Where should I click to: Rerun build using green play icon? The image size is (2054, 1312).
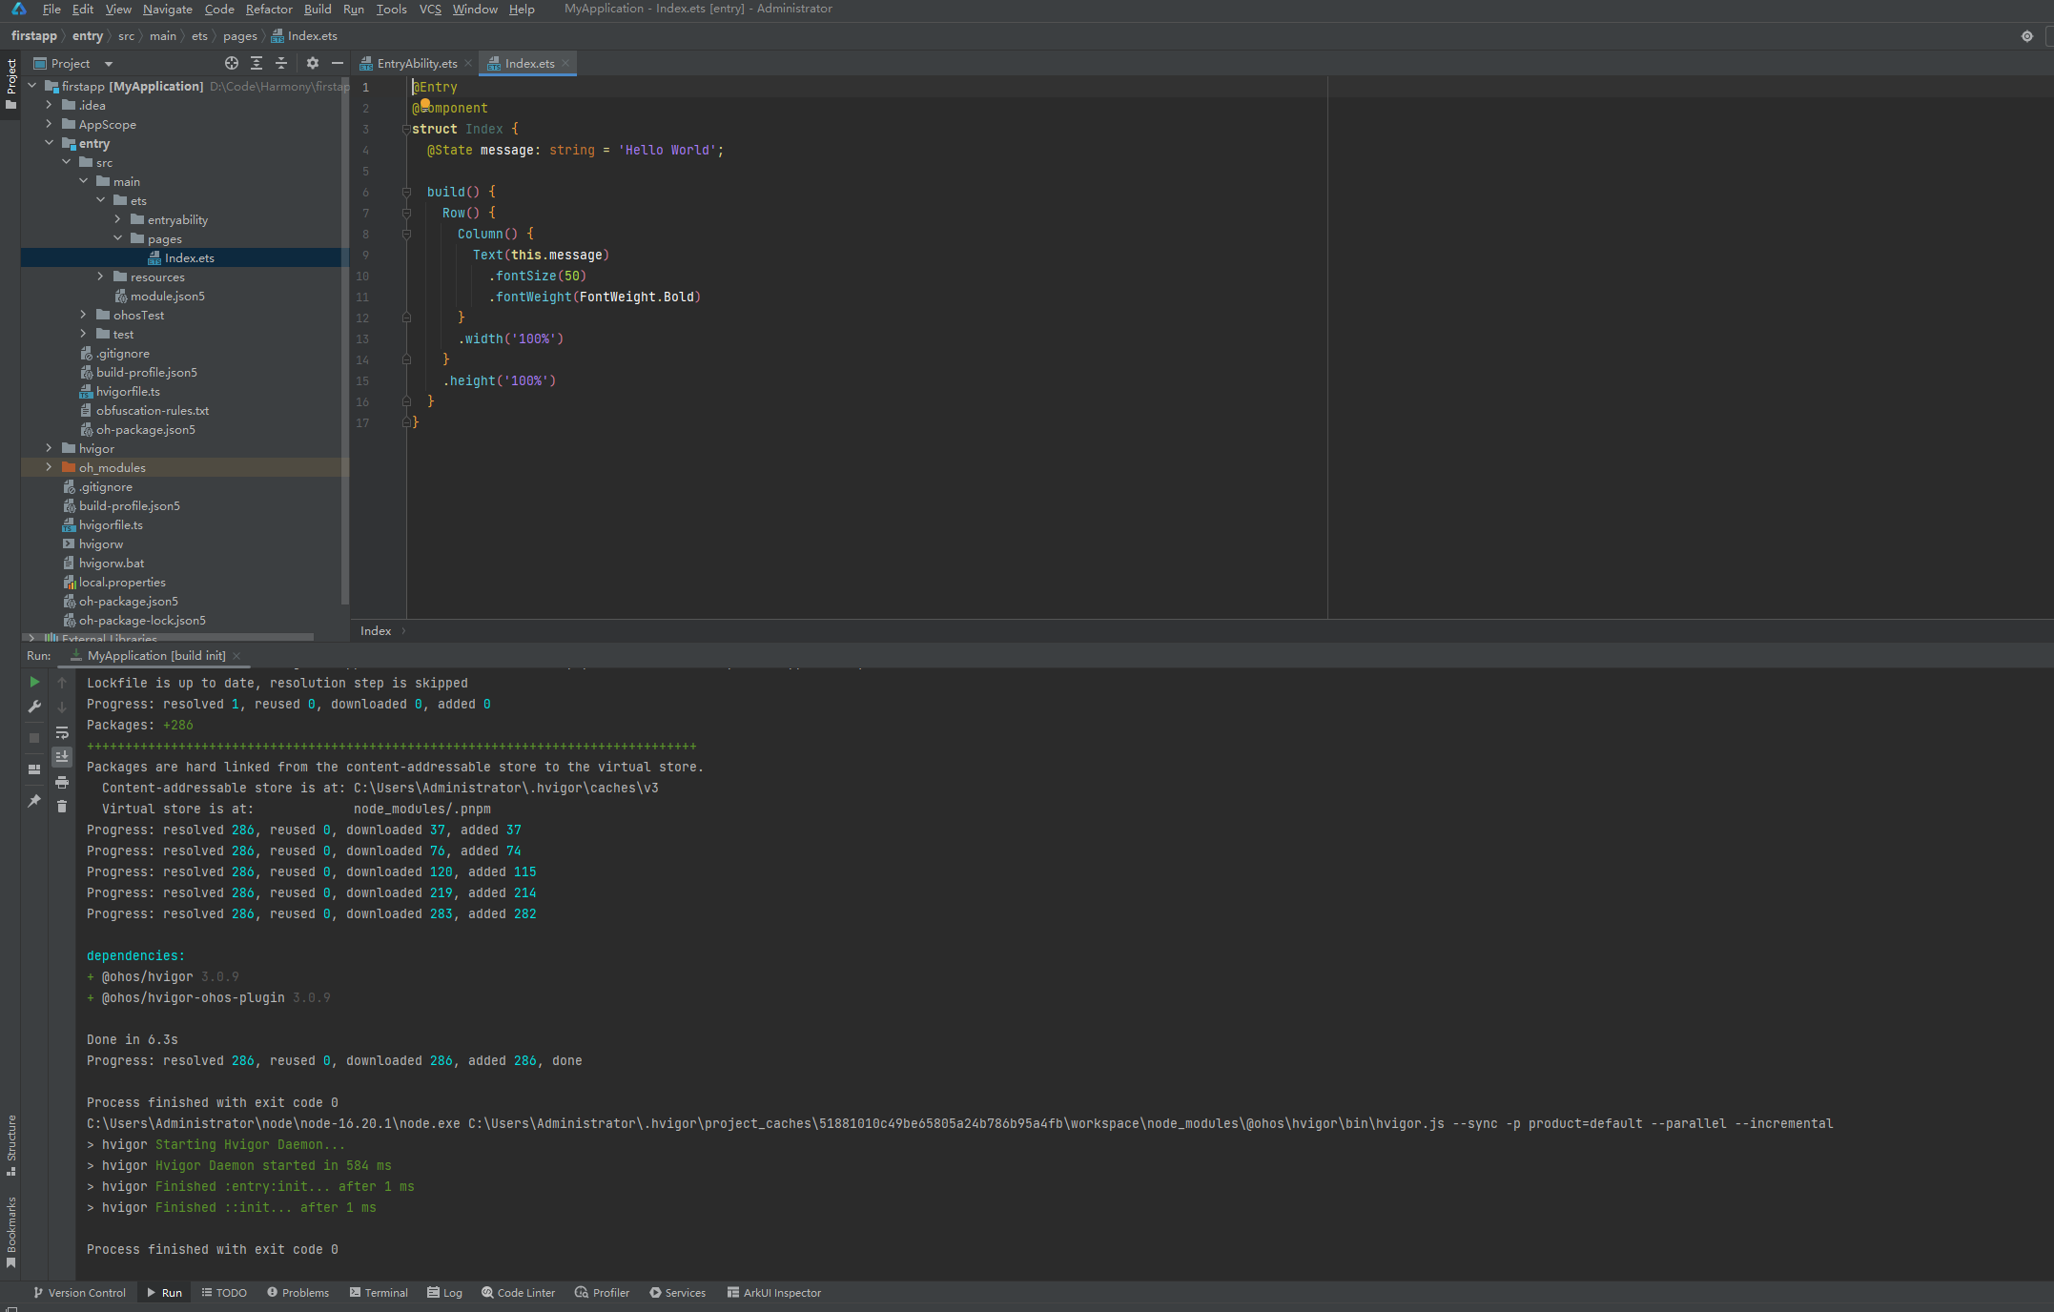click(34, 682)
